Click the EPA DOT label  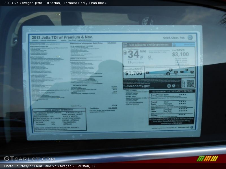click(125, 45)
